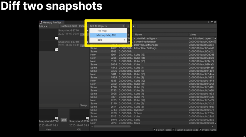Image resolution: width=246 pixels, height=137 pixels.
Task: Click the New snapshot preview thumbnail
Action: point(48,114)
